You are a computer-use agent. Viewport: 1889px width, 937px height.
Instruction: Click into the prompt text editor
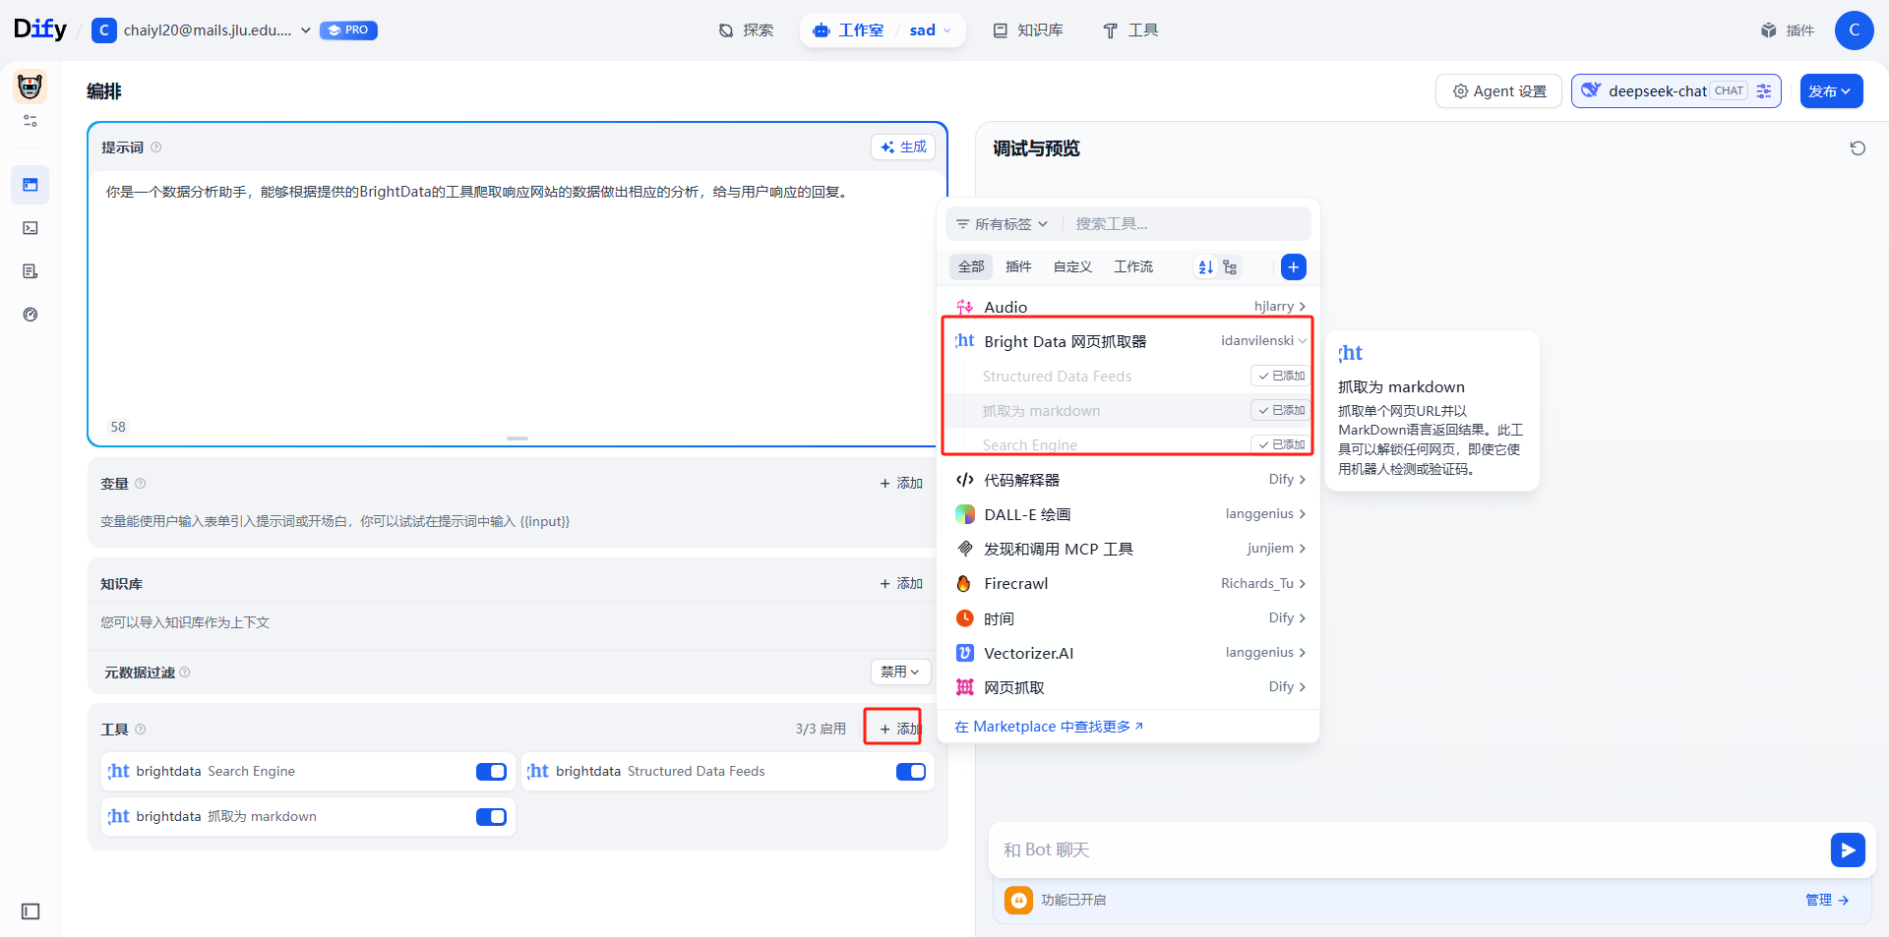[518, 295]
